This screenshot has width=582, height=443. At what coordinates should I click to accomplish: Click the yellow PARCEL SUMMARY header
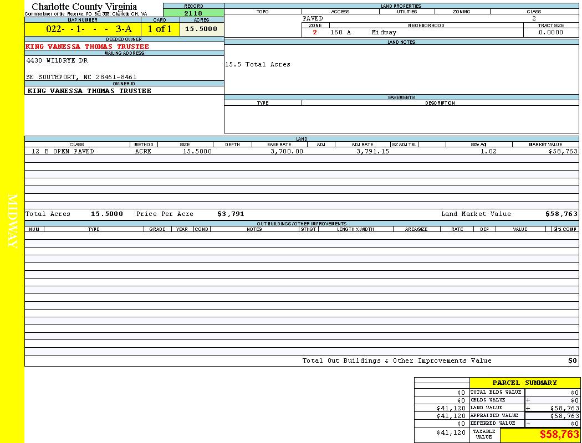[x=524, y=383]
